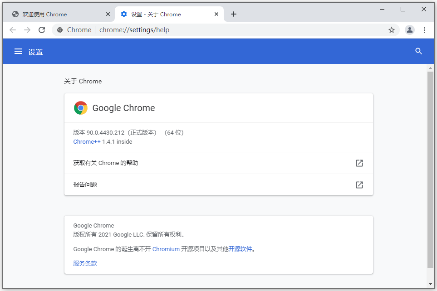Open the profile avatar menu
Viewport: 437px width, 291px height.
(x=410, y=30)
